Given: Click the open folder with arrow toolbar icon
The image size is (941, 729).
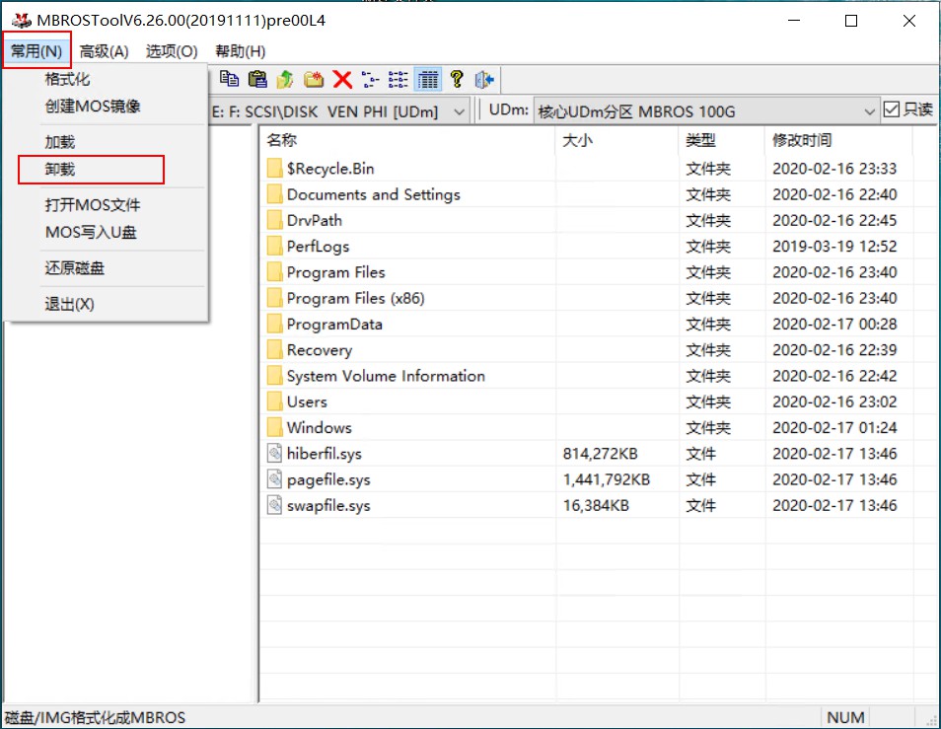Looking at the screenshot, I should [285, 79].
